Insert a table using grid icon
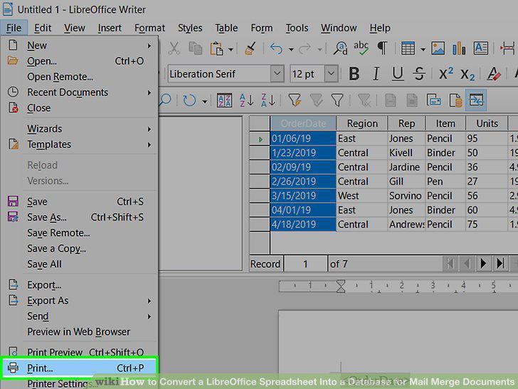518x389 pixels. [x=408, y=48]
